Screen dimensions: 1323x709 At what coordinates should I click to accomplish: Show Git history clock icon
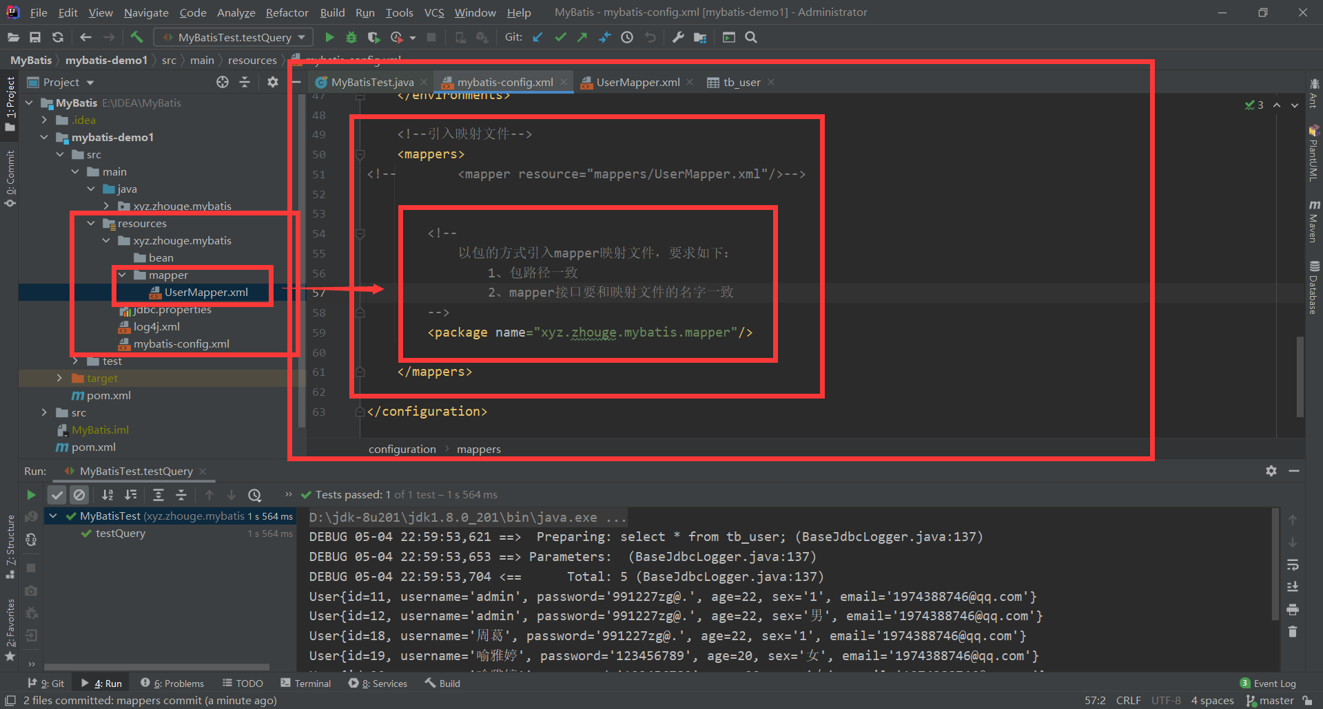tap(627, 37)
